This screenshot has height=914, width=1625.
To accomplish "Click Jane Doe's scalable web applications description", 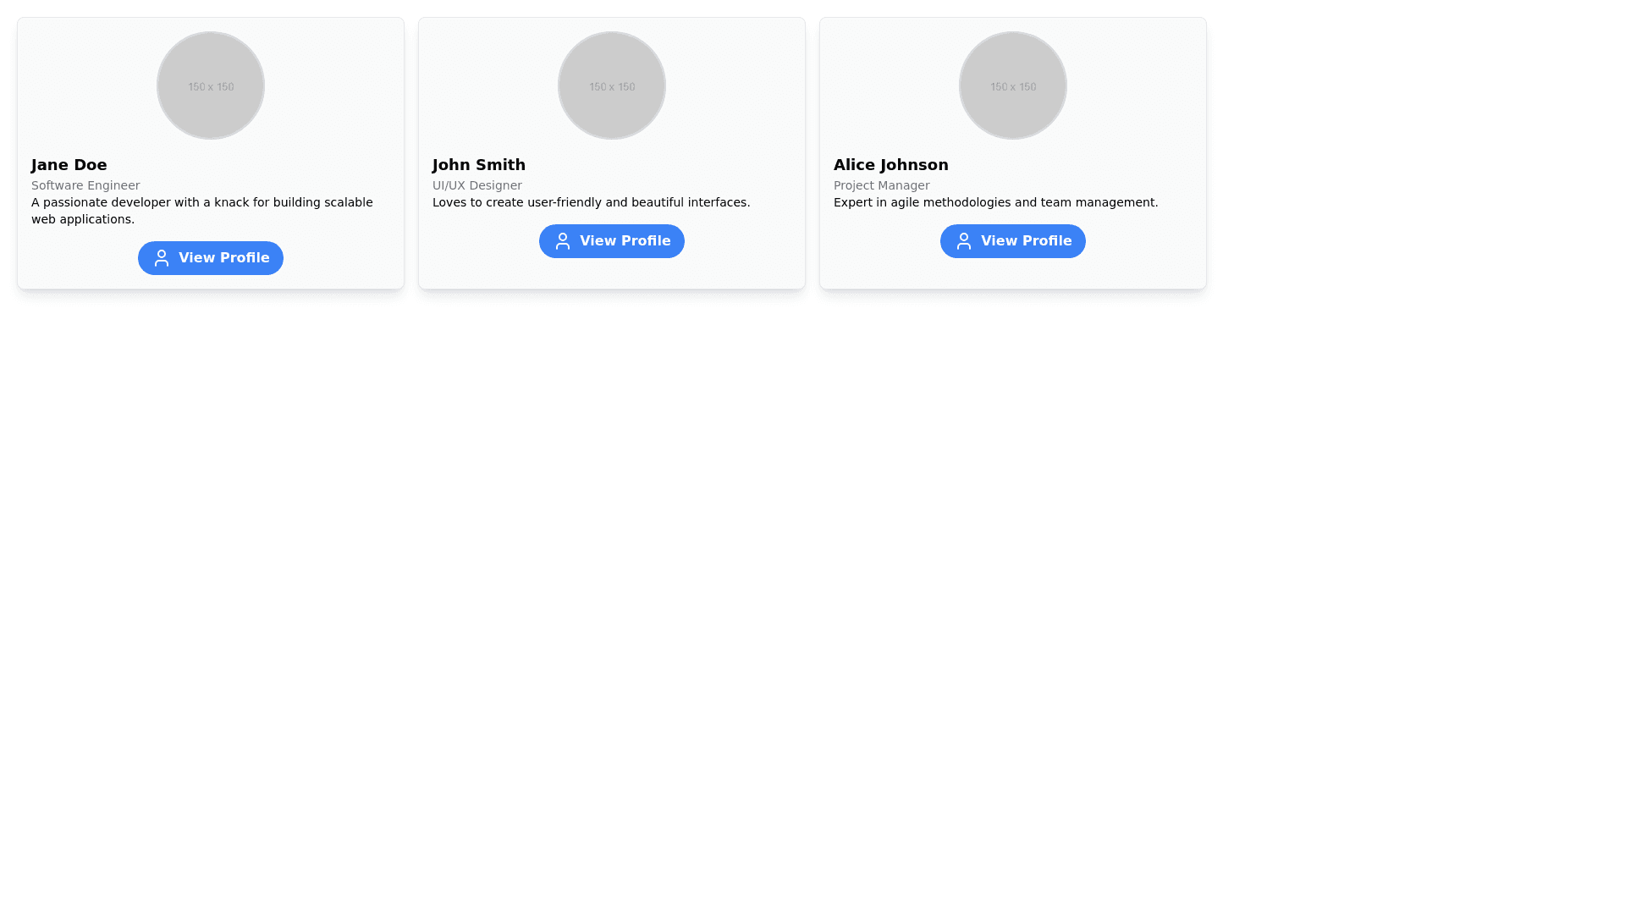I will pyautogui.click(x=201, y=211).
